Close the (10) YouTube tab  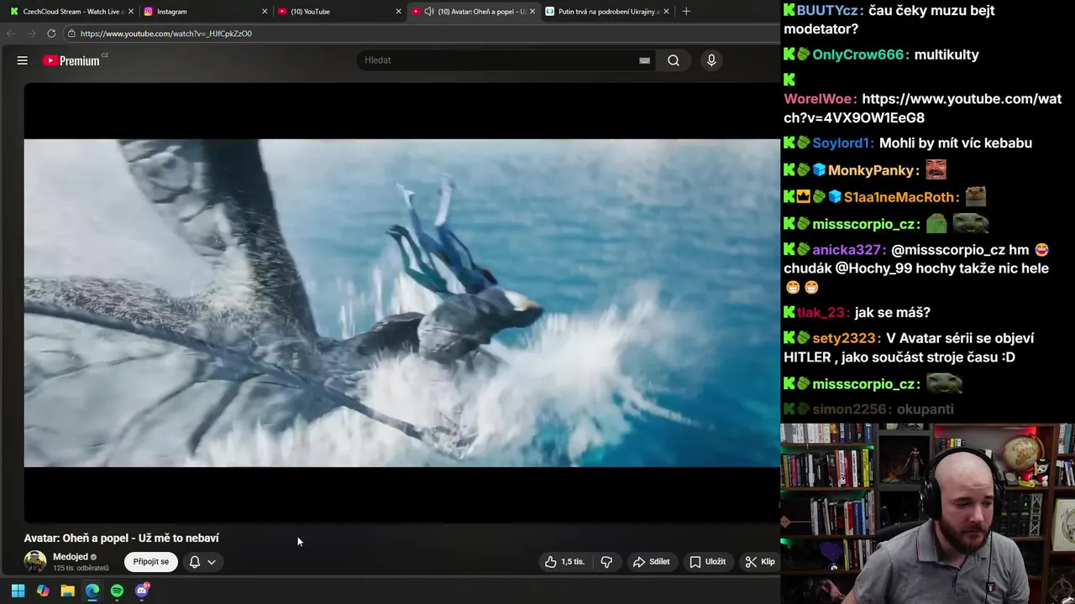(x=398, y=12)
